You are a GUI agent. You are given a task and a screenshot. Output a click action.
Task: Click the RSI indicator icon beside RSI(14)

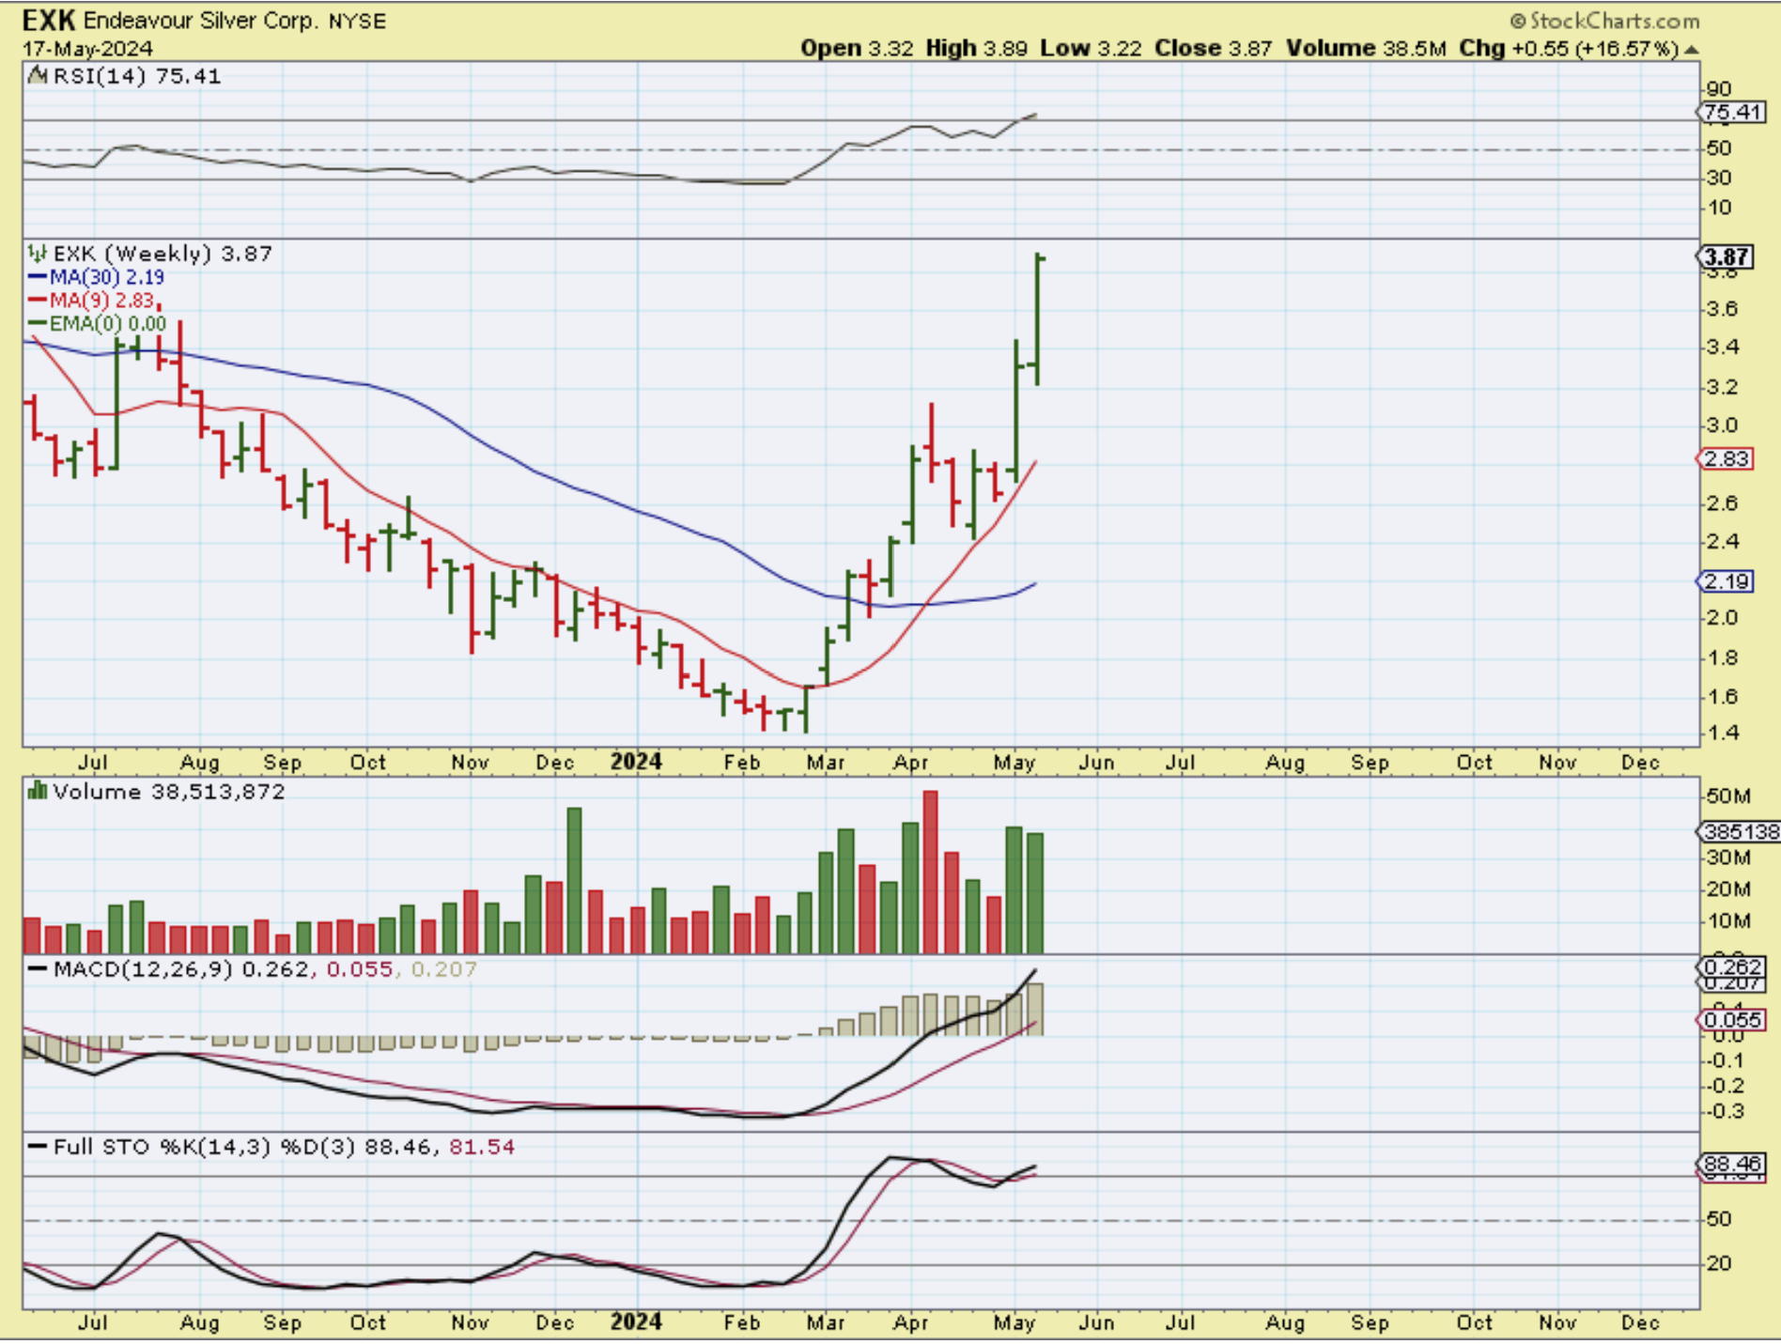pos(38,76)
